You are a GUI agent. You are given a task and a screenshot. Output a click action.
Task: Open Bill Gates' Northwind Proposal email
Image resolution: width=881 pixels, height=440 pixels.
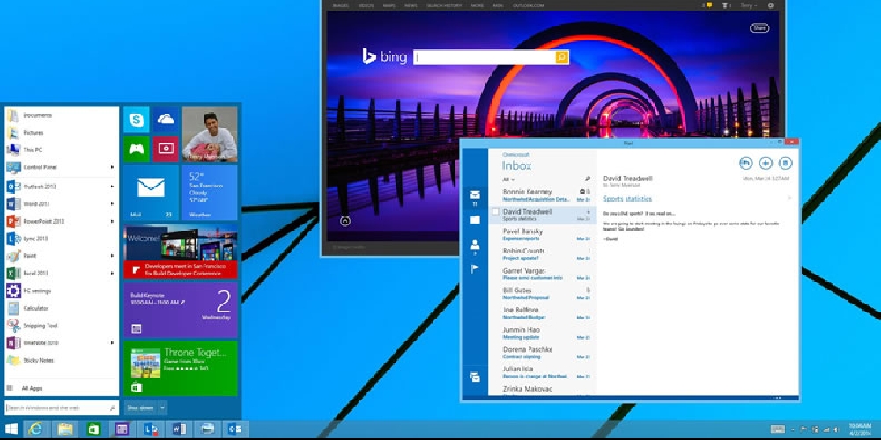click(542, 294)
